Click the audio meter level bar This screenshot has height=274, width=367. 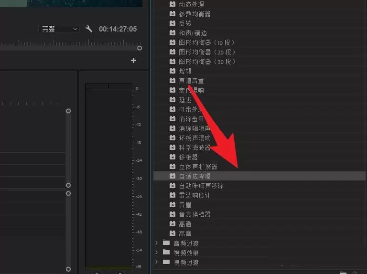[x=108, y=176]
